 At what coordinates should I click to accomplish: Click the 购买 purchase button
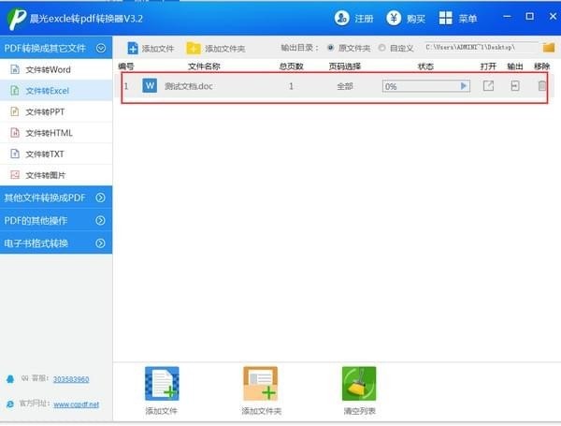point(406,18)
